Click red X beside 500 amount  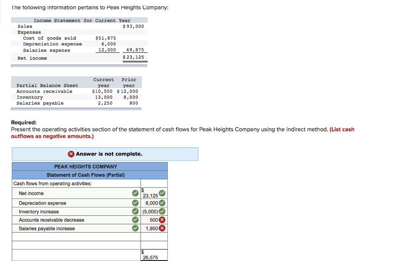click(162, 220)
